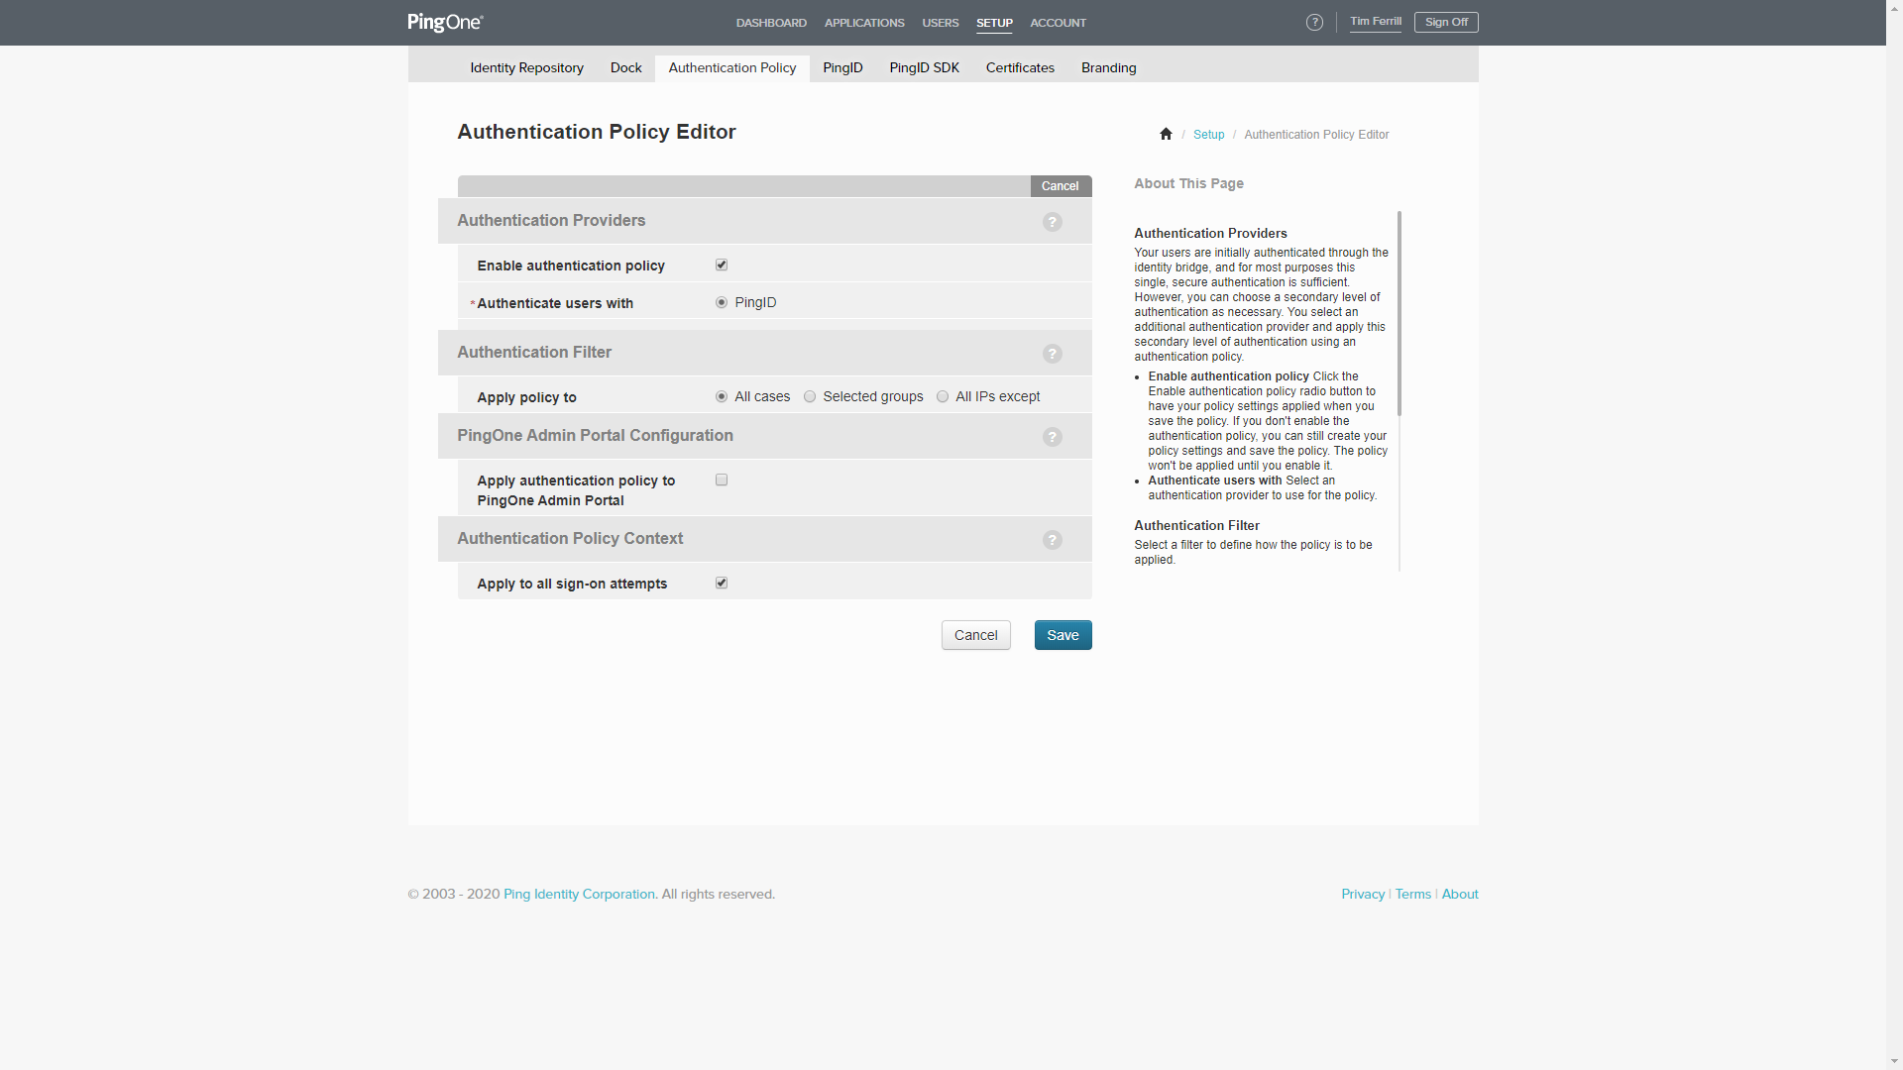The height and width of the screenshot is (1070, 1903).
Task: Open Setup menu
Action: 994,23
